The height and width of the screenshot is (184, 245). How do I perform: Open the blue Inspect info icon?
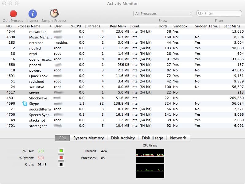[x=33, y=14]
